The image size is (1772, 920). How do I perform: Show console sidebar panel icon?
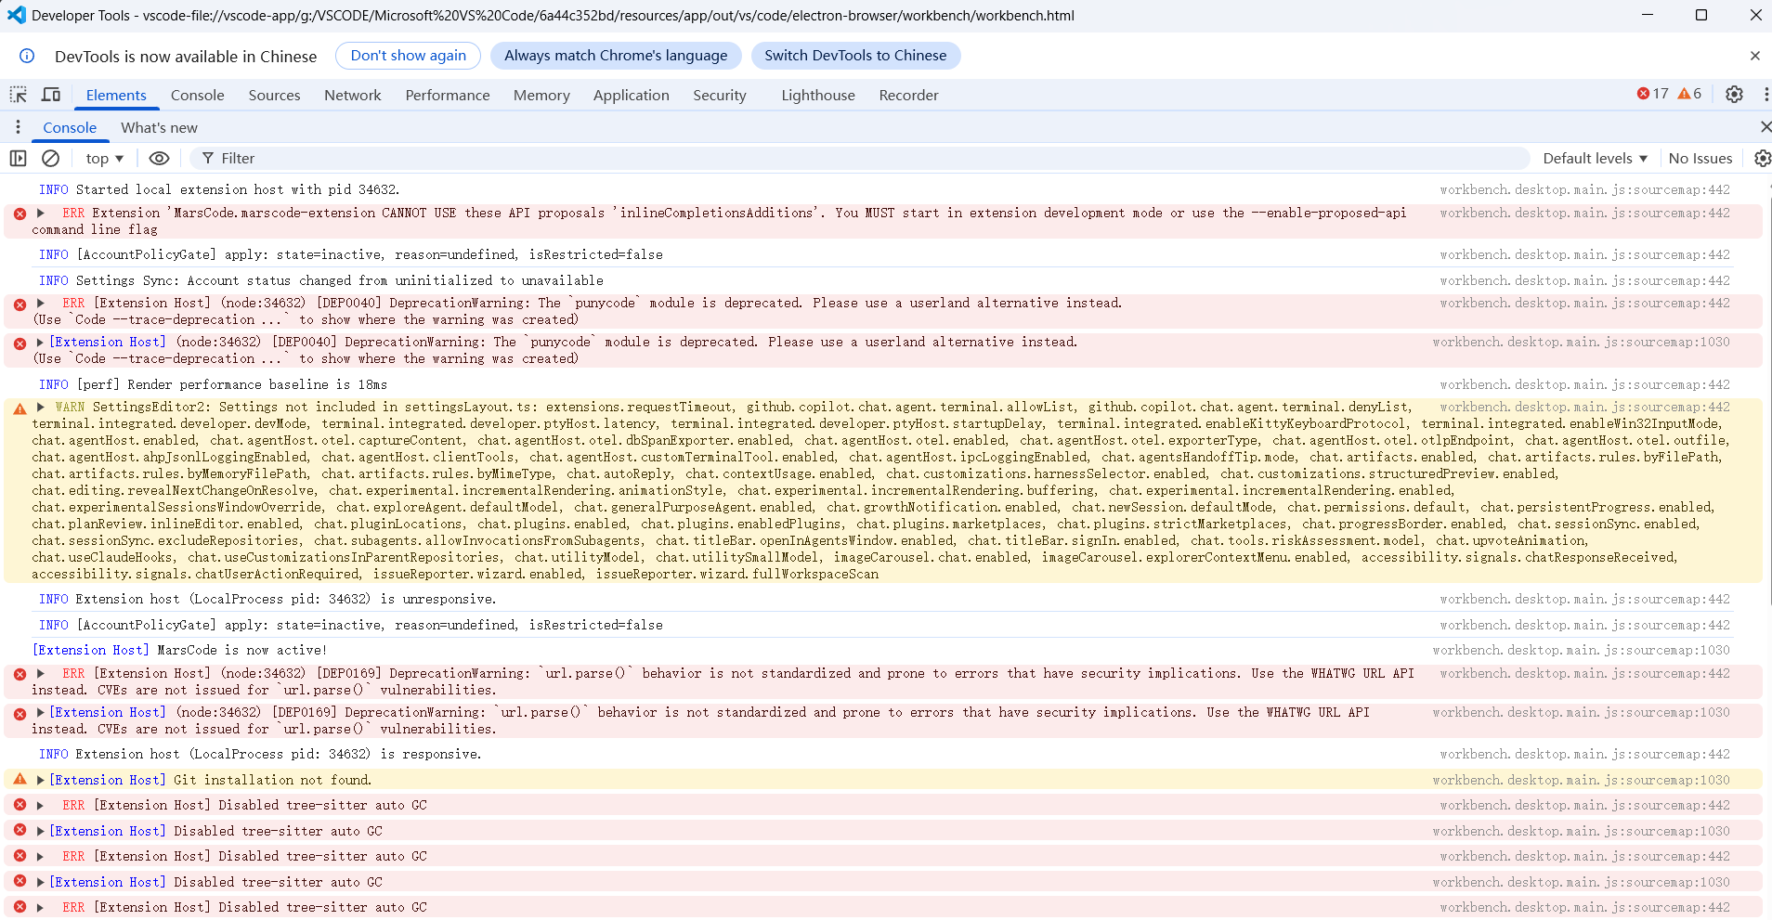tap(18, 159)
